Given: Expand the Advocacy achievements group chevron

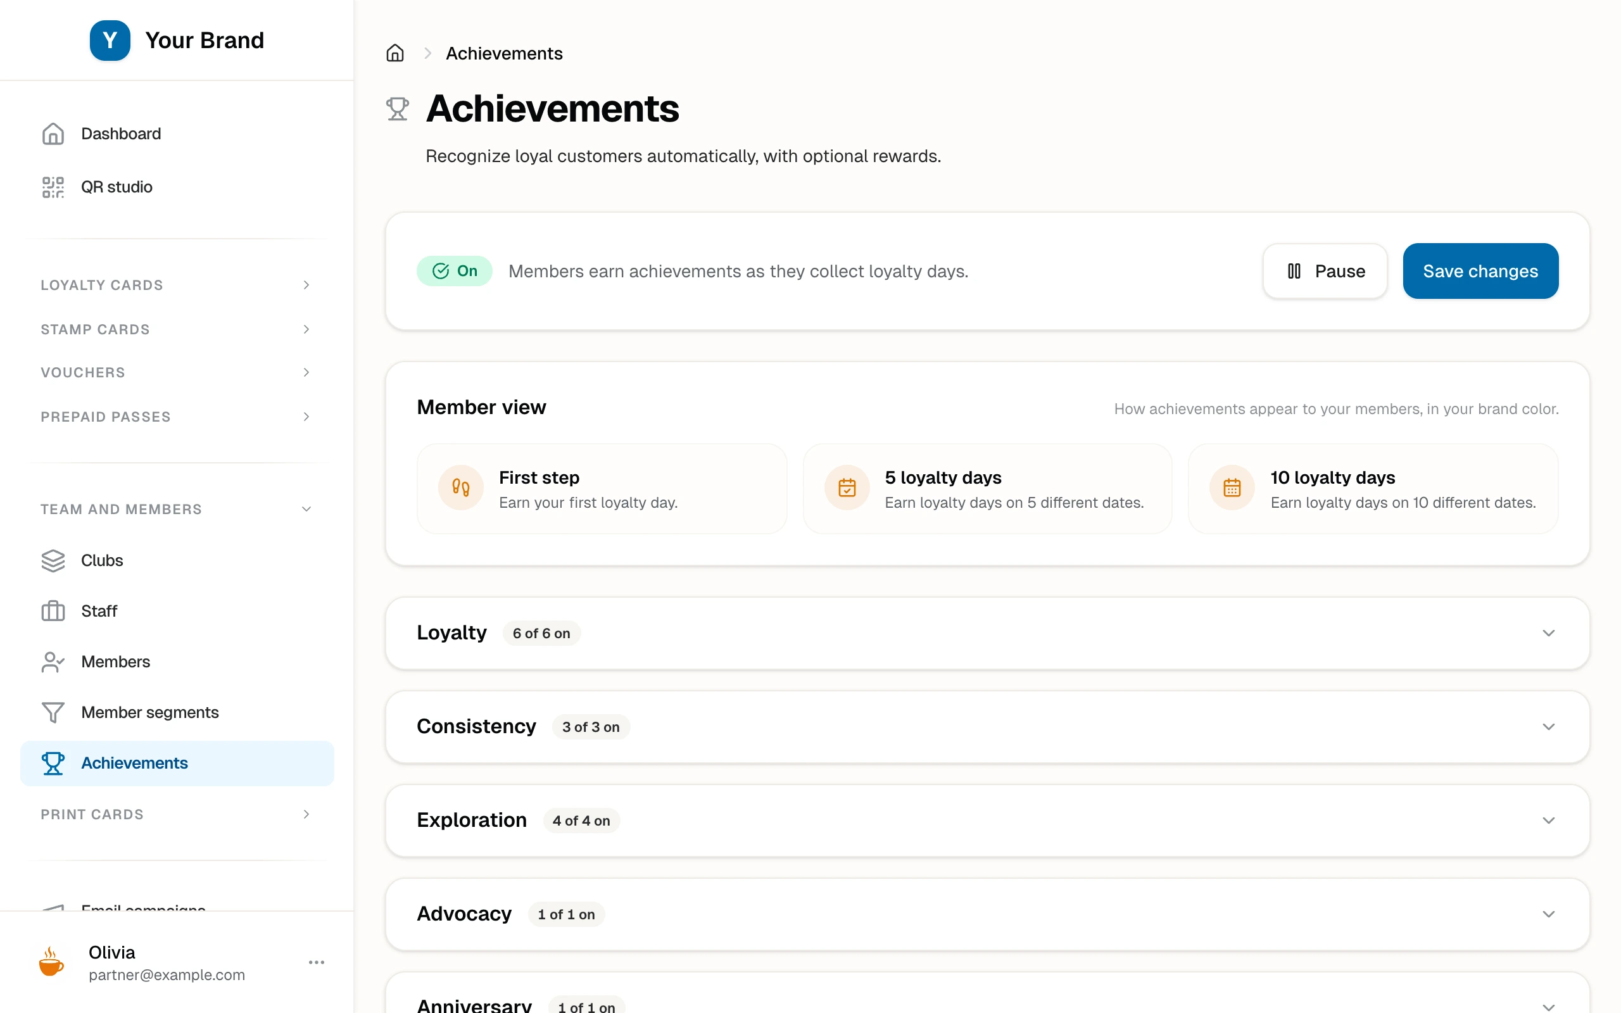Looking at the screenshot, I should [1549, 914].
